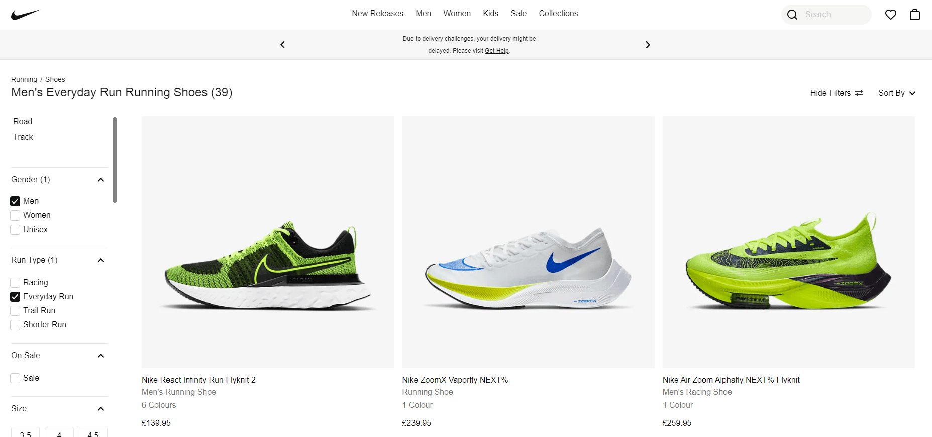Check the Women gender checkbox

tap(15, 215)
